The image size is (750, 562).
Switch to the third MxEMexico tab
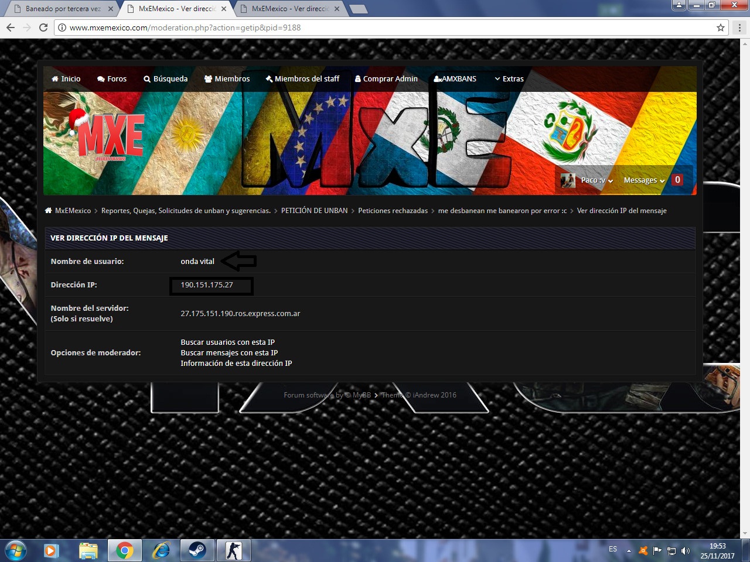tap(290, 9)
